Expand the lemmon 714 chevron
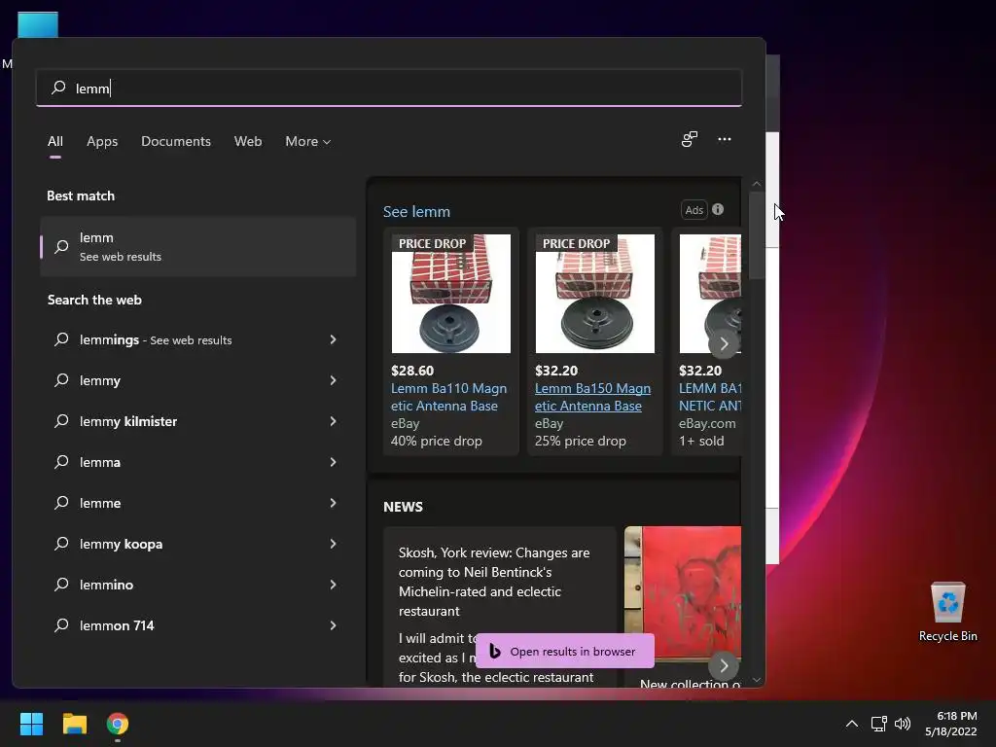This screenshot has height=747, width=996. tap(333, 625)
